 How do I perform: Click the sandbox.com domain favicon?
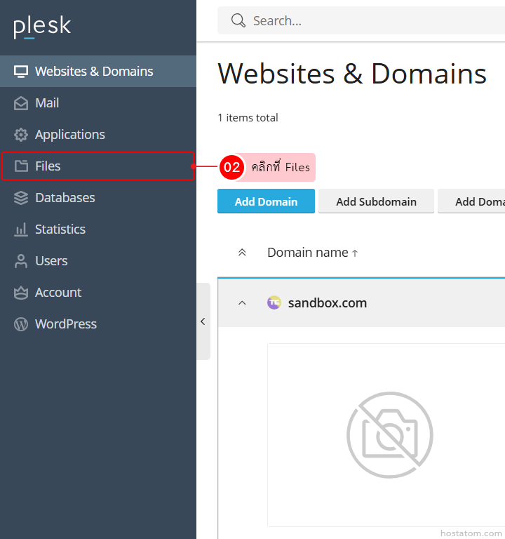(x=274, y=302)
